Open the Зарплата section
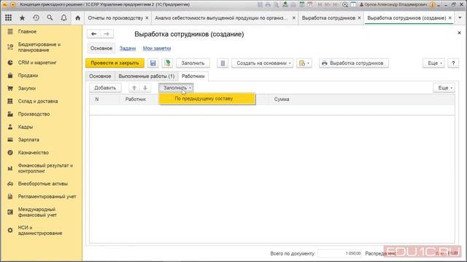The width and height of the screenshot is (467, 262). click(x=28, y=140)
